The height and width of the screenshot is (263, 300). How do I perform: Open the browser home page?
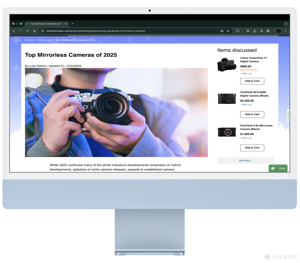point(34,31)
